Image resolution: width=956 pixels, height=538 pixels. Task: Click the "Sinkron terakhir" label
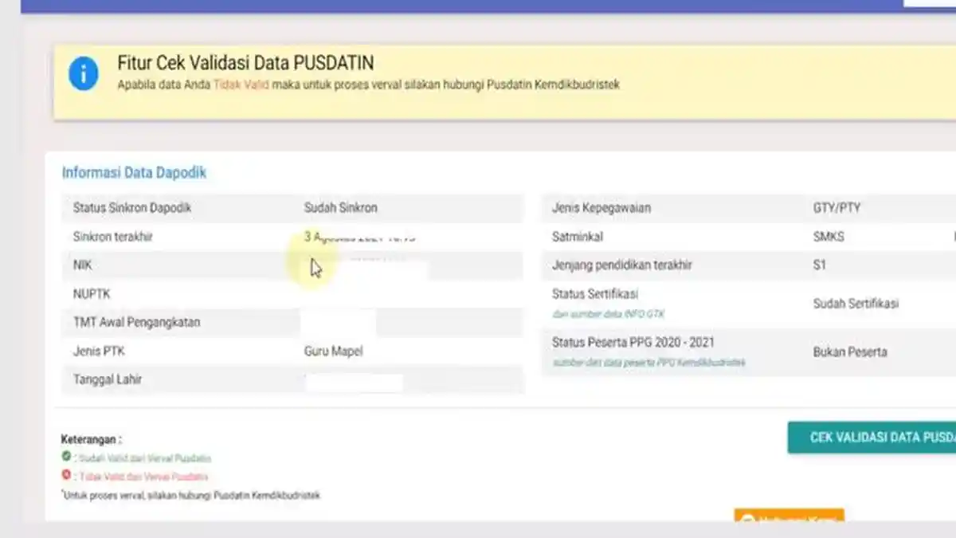pyautogui.click(x=113, y=237)
